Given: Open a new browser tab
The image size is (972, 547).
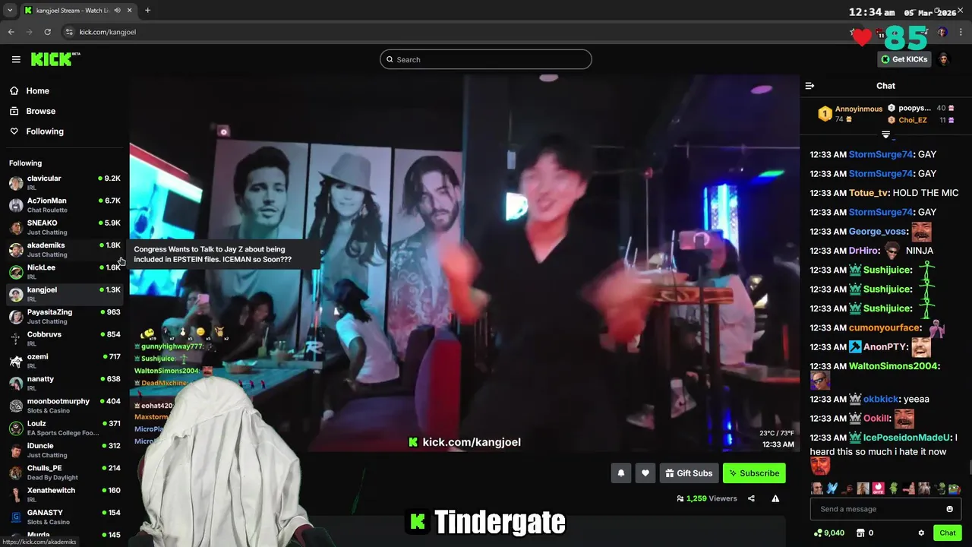Looking at the screenshot, I should click(x=147, y=11).
